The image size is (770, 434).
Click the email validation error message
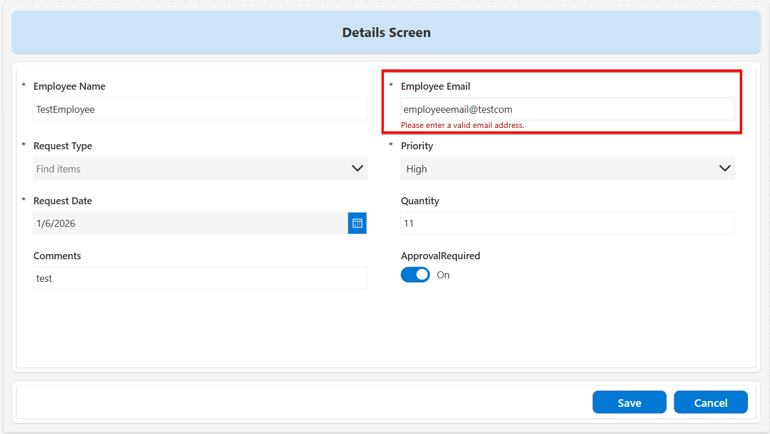(x=462, y=125)
